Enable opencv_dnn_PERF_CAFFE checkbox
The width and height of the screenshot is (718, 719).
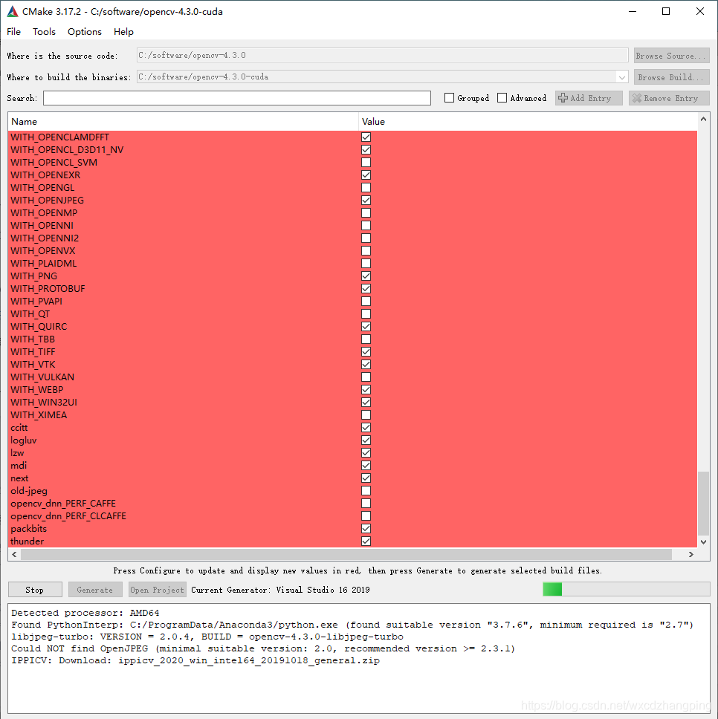pyautogui.click(x=366, y=503)
